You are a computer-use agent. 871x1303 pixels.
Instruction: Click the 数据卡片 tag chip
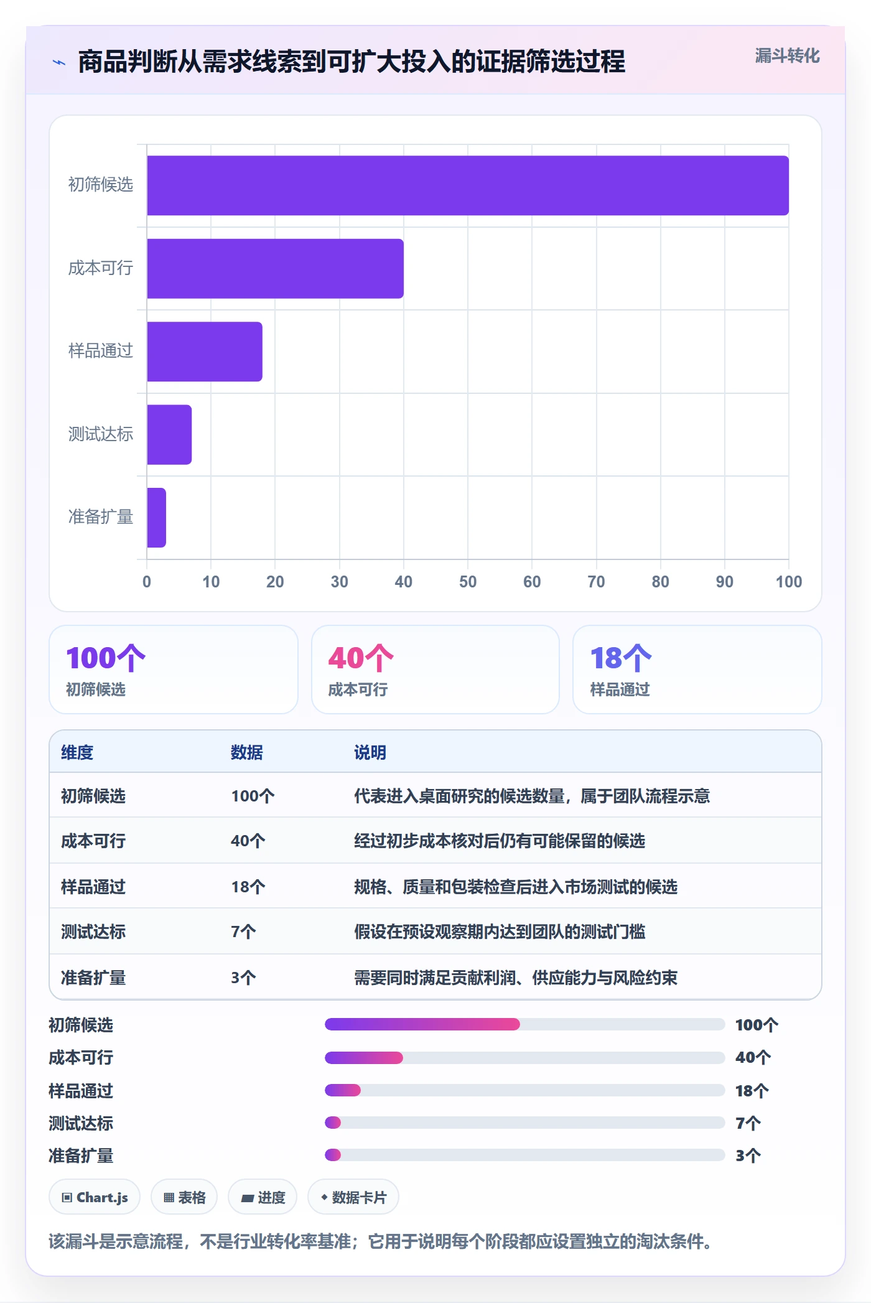pyautogui.click(x=353, y=1197)
